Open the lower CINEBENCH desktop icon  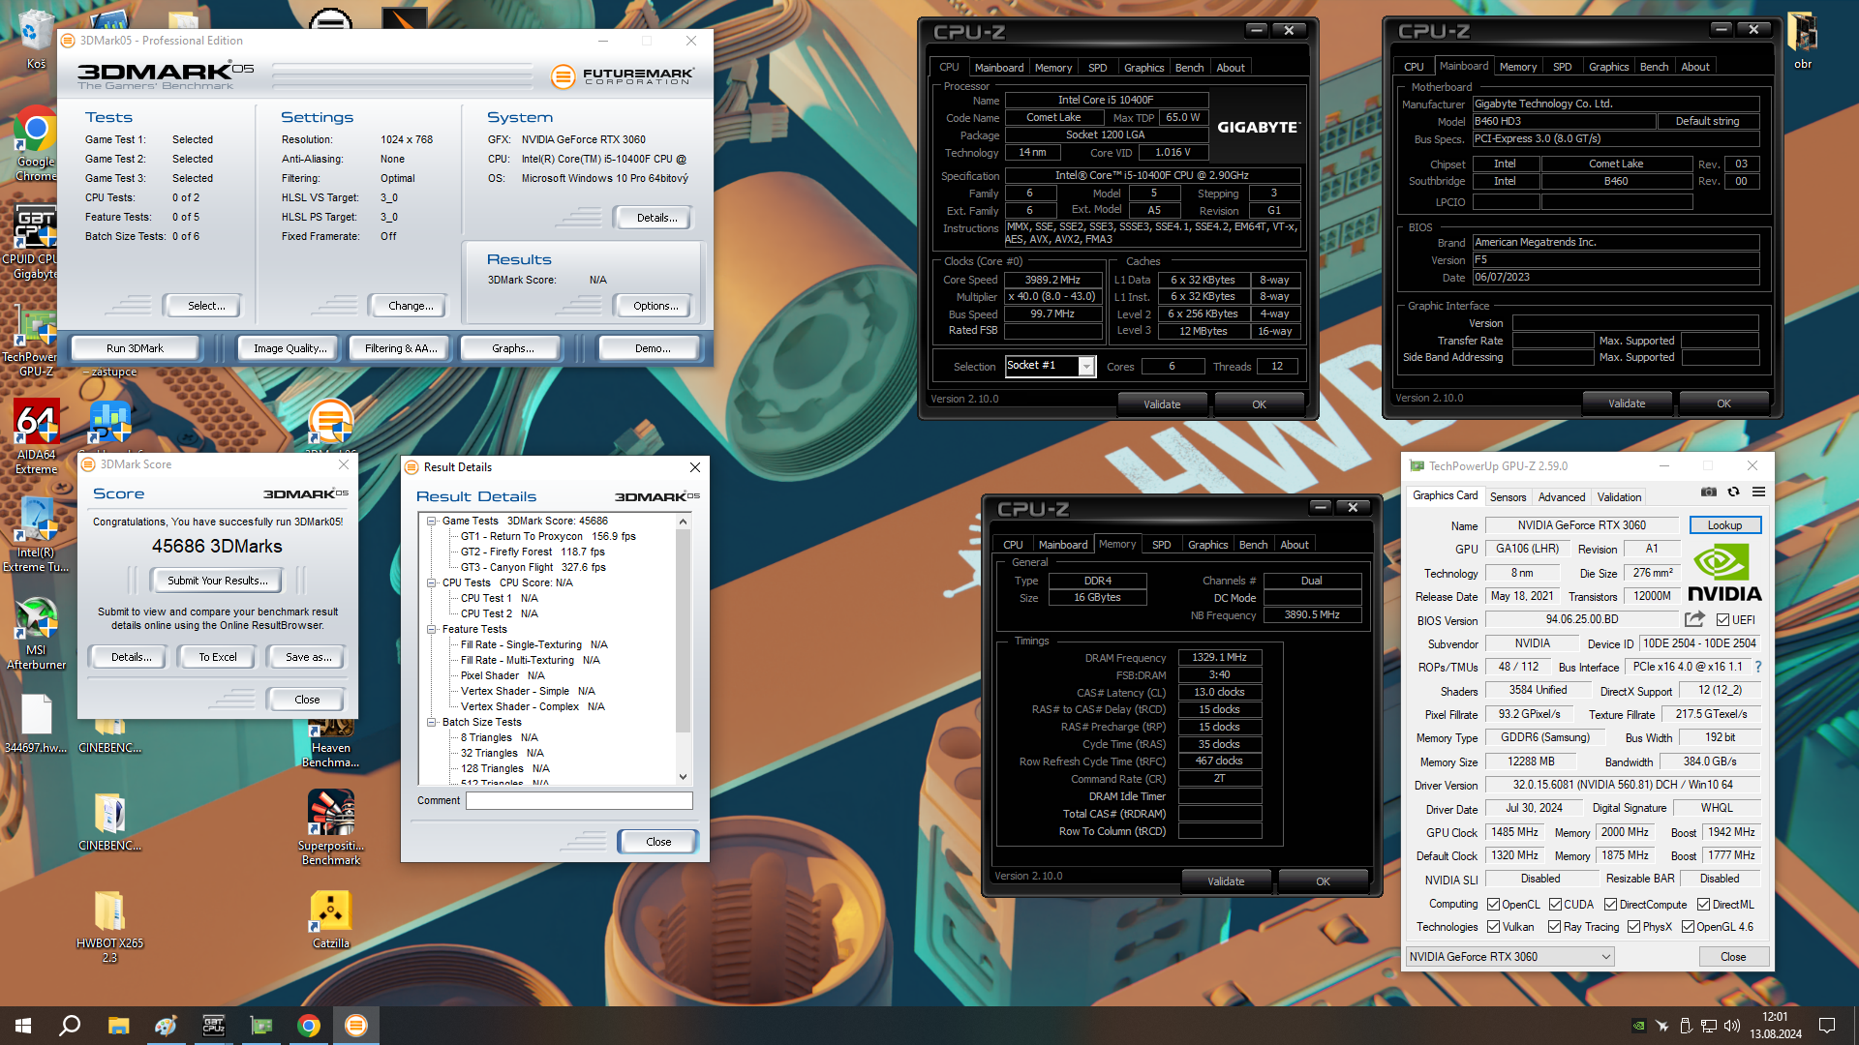click(109, 822)
